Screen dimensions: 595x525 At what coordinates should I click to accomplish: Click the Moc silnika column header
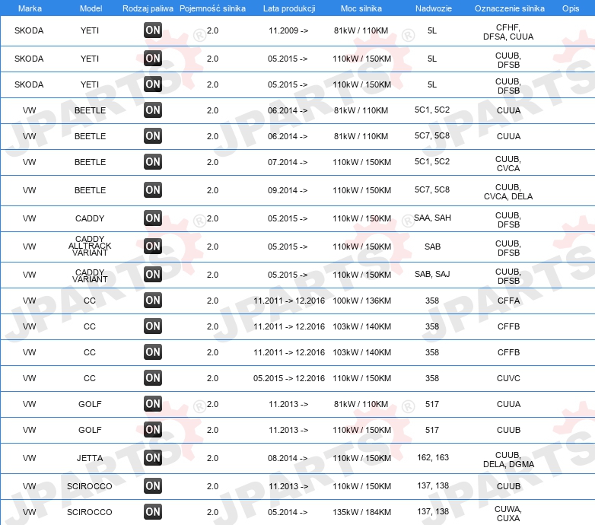point(361,8)
